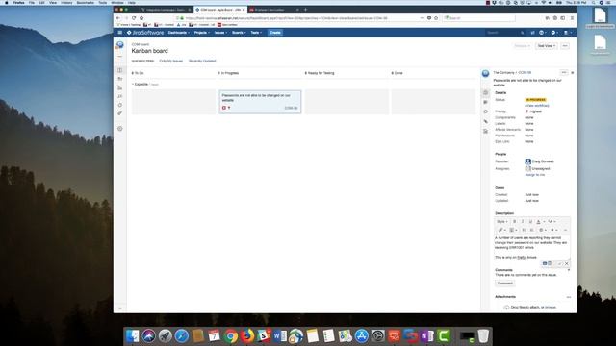
Task: Focus the Jira search field
Action: (504, 33)
